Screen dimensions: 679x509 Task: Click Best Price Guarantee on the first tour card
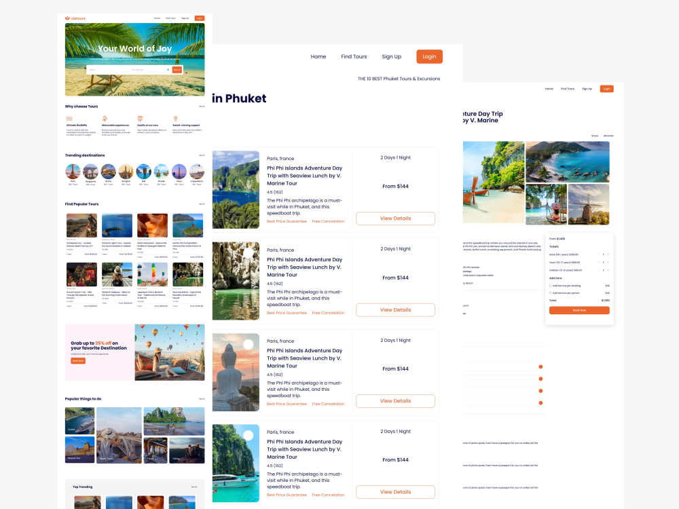click(287, 222)
